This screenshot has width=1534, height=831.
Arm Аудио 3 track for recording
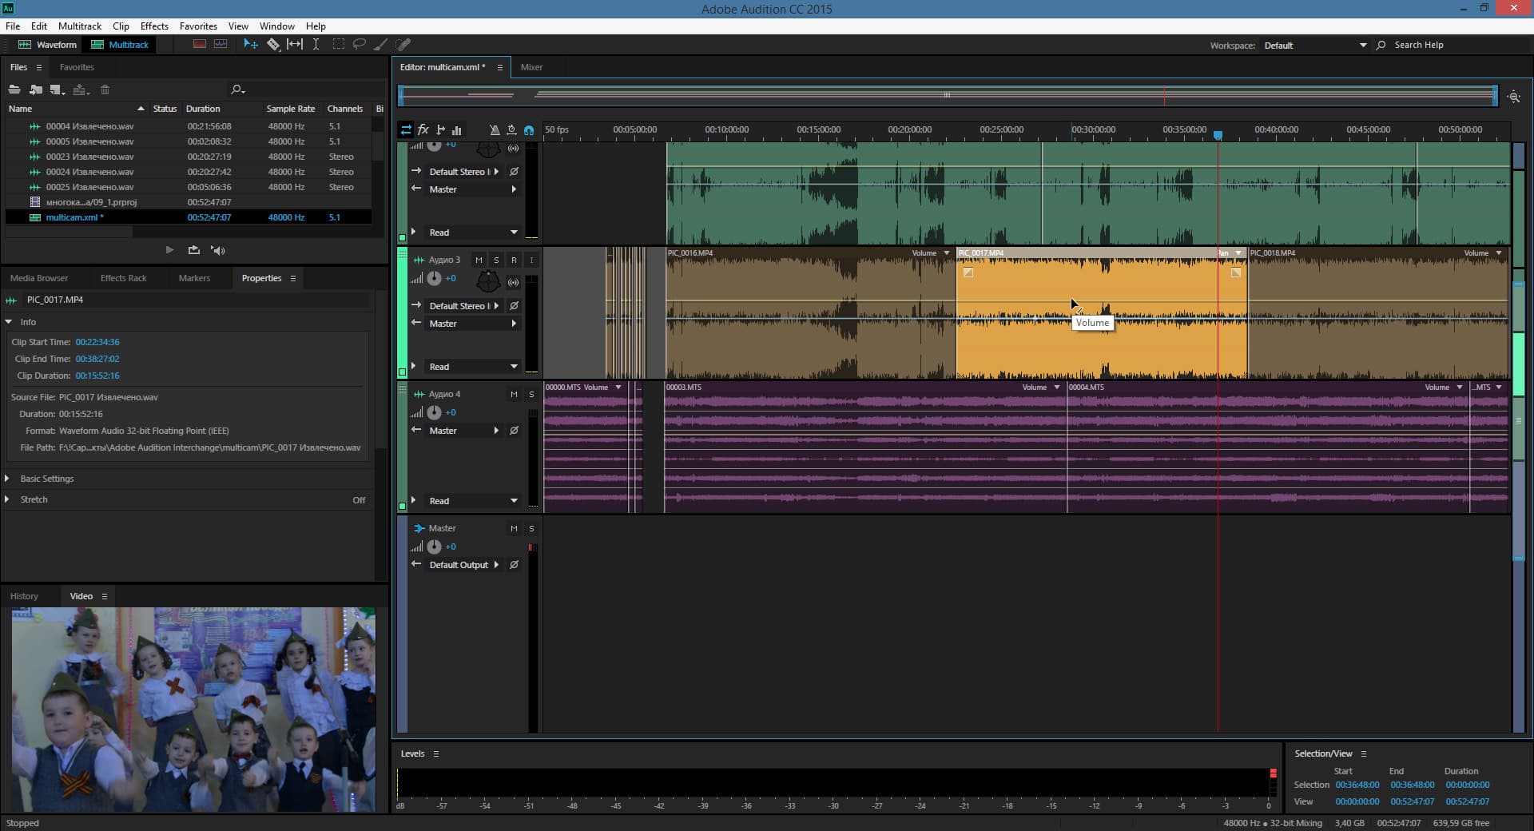pyautogui.click(x=514, y=260)
